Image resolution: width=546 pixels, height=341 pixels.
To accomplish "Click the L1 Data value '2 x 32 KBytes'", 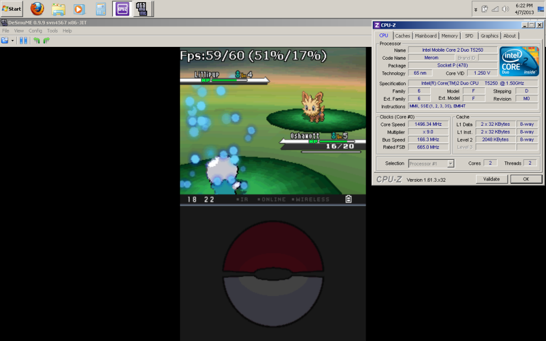I will click(495, 124).
